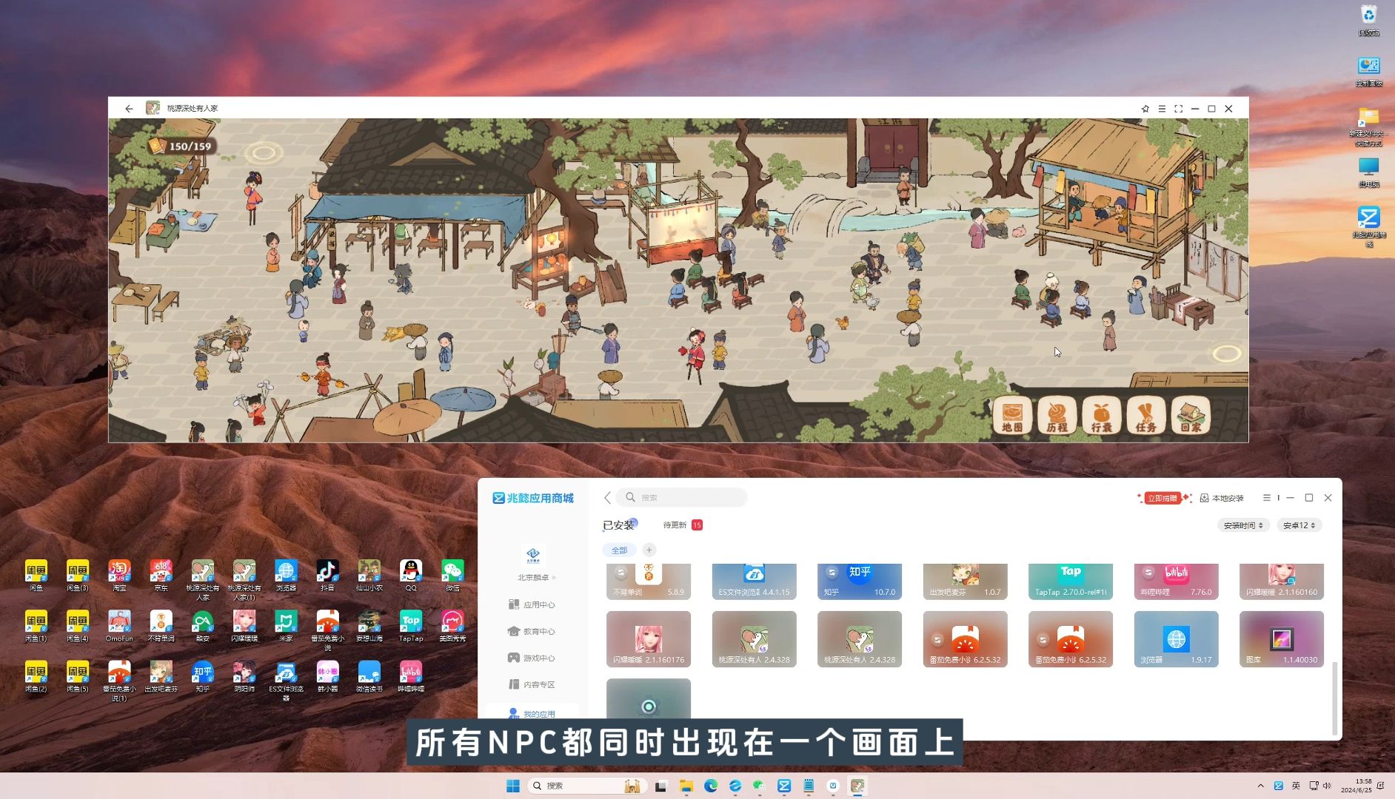The image size is (1395, 799).
Task: Open the 图库 1.1.40030 app tile
Action: click(x=1282, y=639)
